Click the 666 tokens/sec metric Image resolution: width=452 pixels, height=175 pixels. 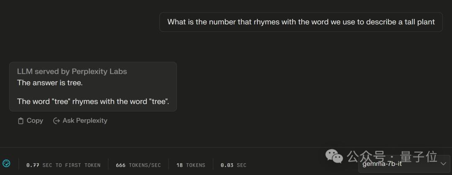[138, 165]
